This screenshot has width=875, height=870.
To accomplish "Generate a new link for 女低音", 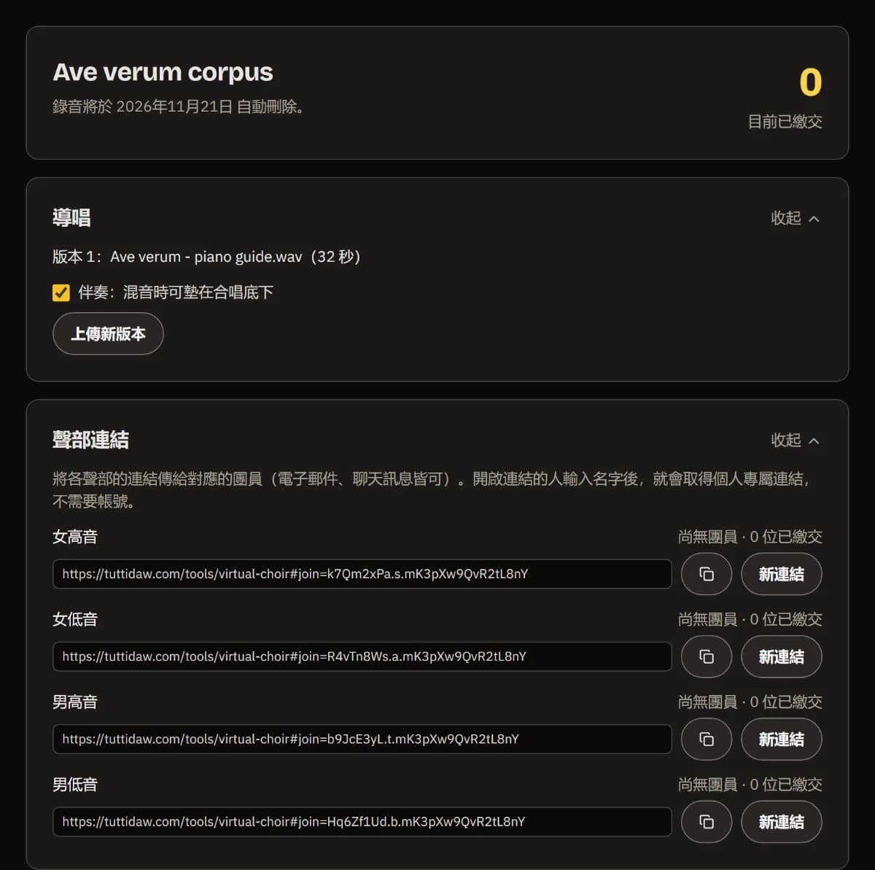I will pos(782,656).
